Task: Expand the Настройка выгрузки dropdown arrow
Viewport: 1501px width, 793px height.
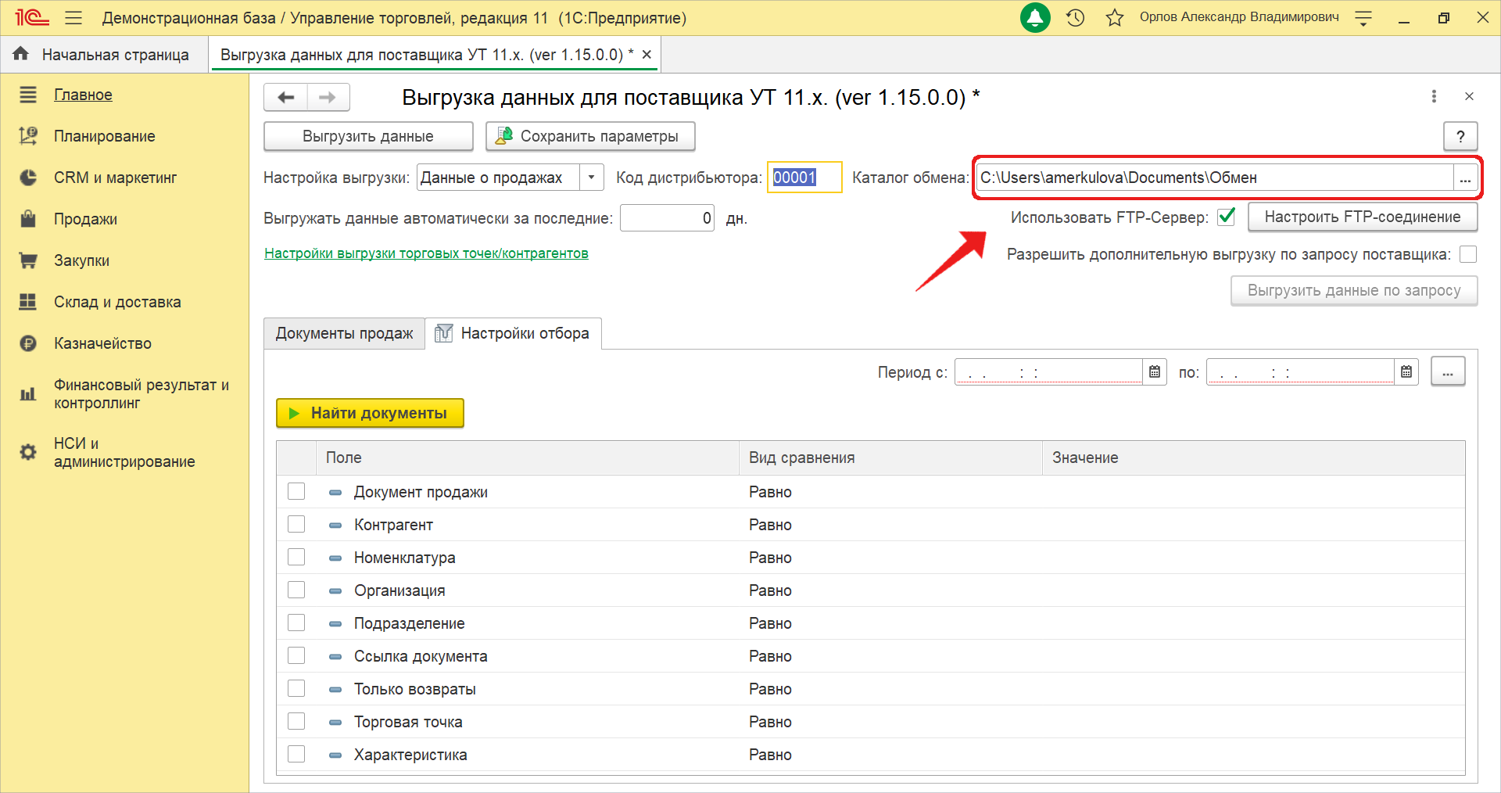Action: coord(592,178)
